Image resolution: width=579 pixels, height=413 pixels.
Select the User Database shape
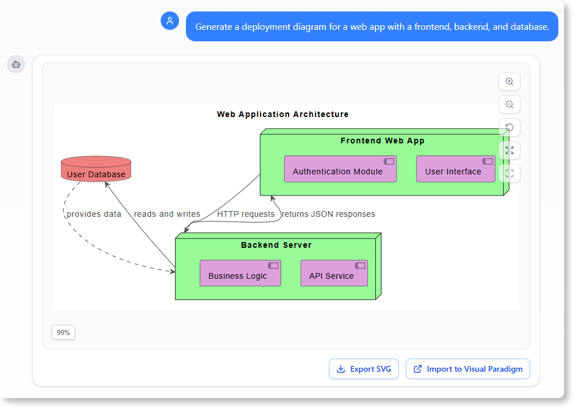coord(96,169)
